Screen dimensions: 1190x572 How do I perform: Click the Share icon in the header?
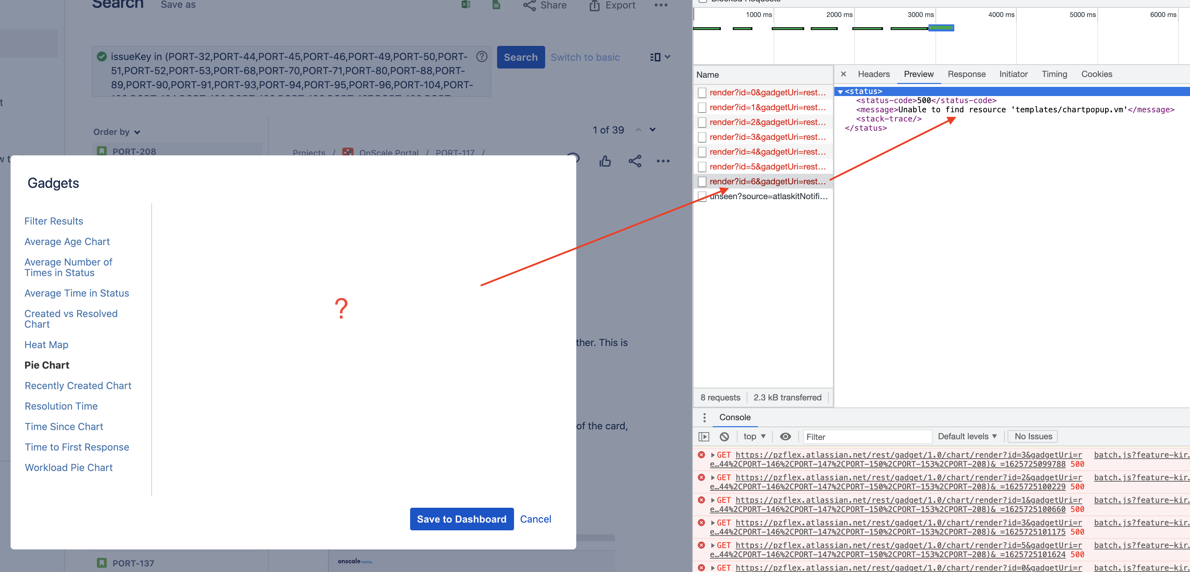529,5
